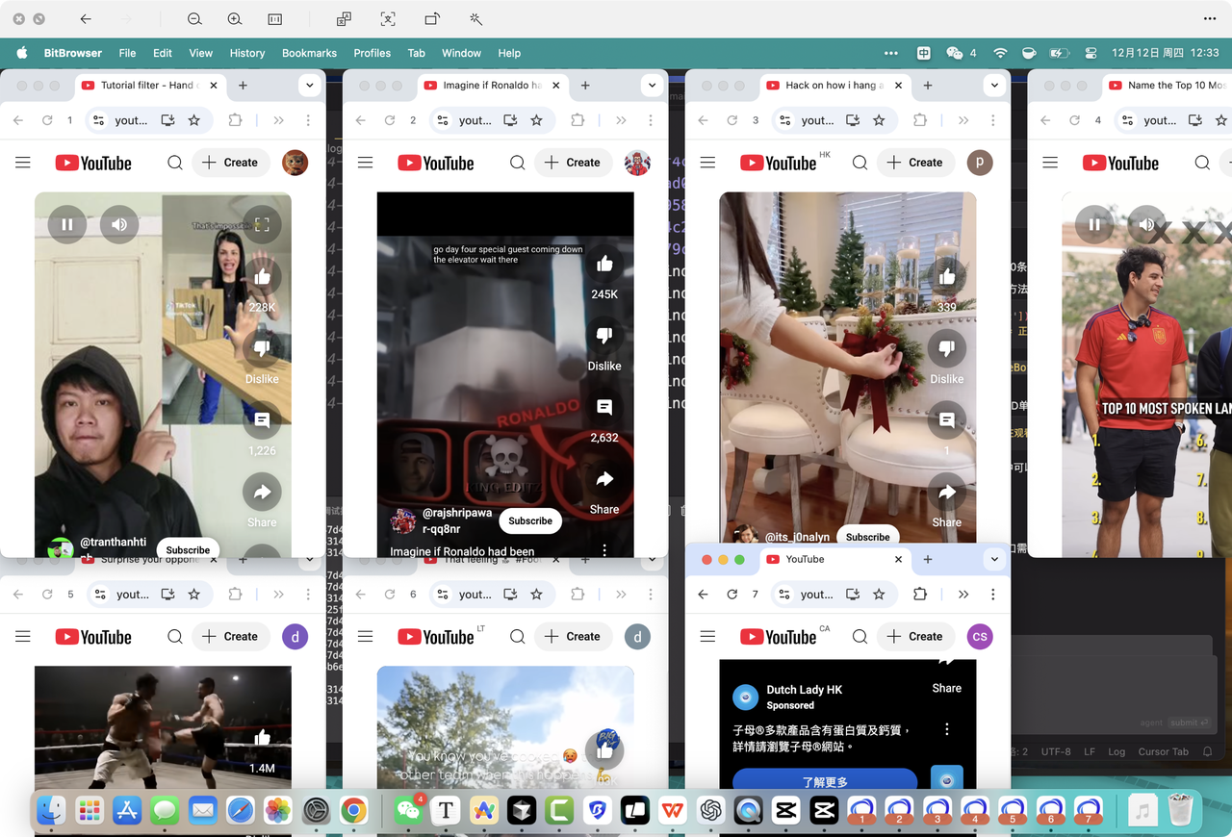Expand the tab search chevron in window 3

(x=994, y=86)
